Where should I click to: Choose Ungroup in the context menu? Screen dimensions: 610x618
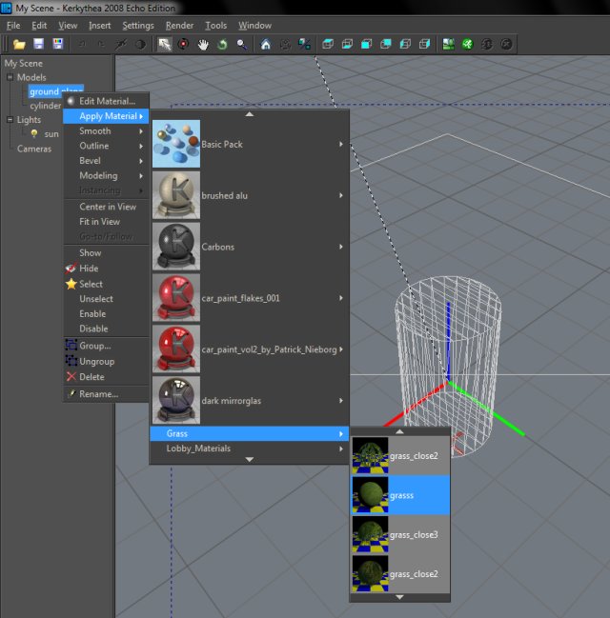click(x=106, y=362)
